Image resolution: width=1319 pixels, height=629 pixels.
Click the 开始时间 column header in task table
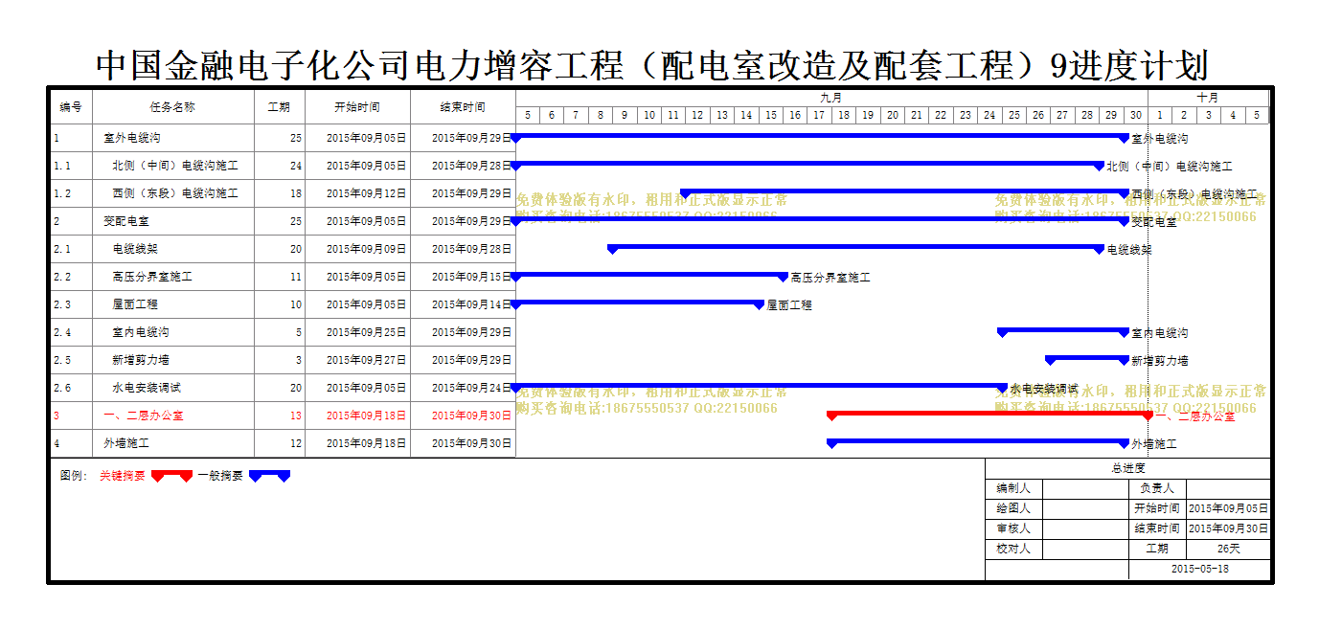pyautogui.click(x=357, y=107)
